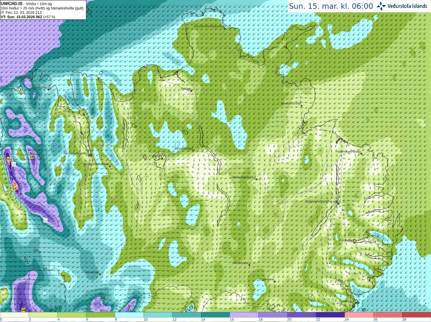Click the 'IT: Fim. 12. 03. 2026 21Z' line
Image resolution: width=431 pixels, height=322 pixels.
coord(21,12)
